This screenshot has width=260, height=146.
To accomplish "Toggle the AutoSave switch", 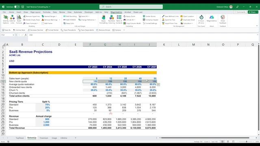I will (x=17, y=7).
